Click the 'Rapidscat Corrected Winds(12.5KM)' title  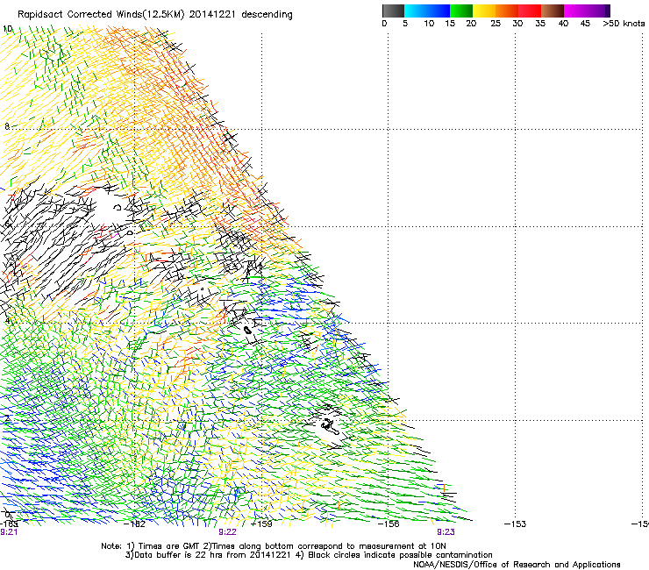pyautogui.click(x=101, y=15)
